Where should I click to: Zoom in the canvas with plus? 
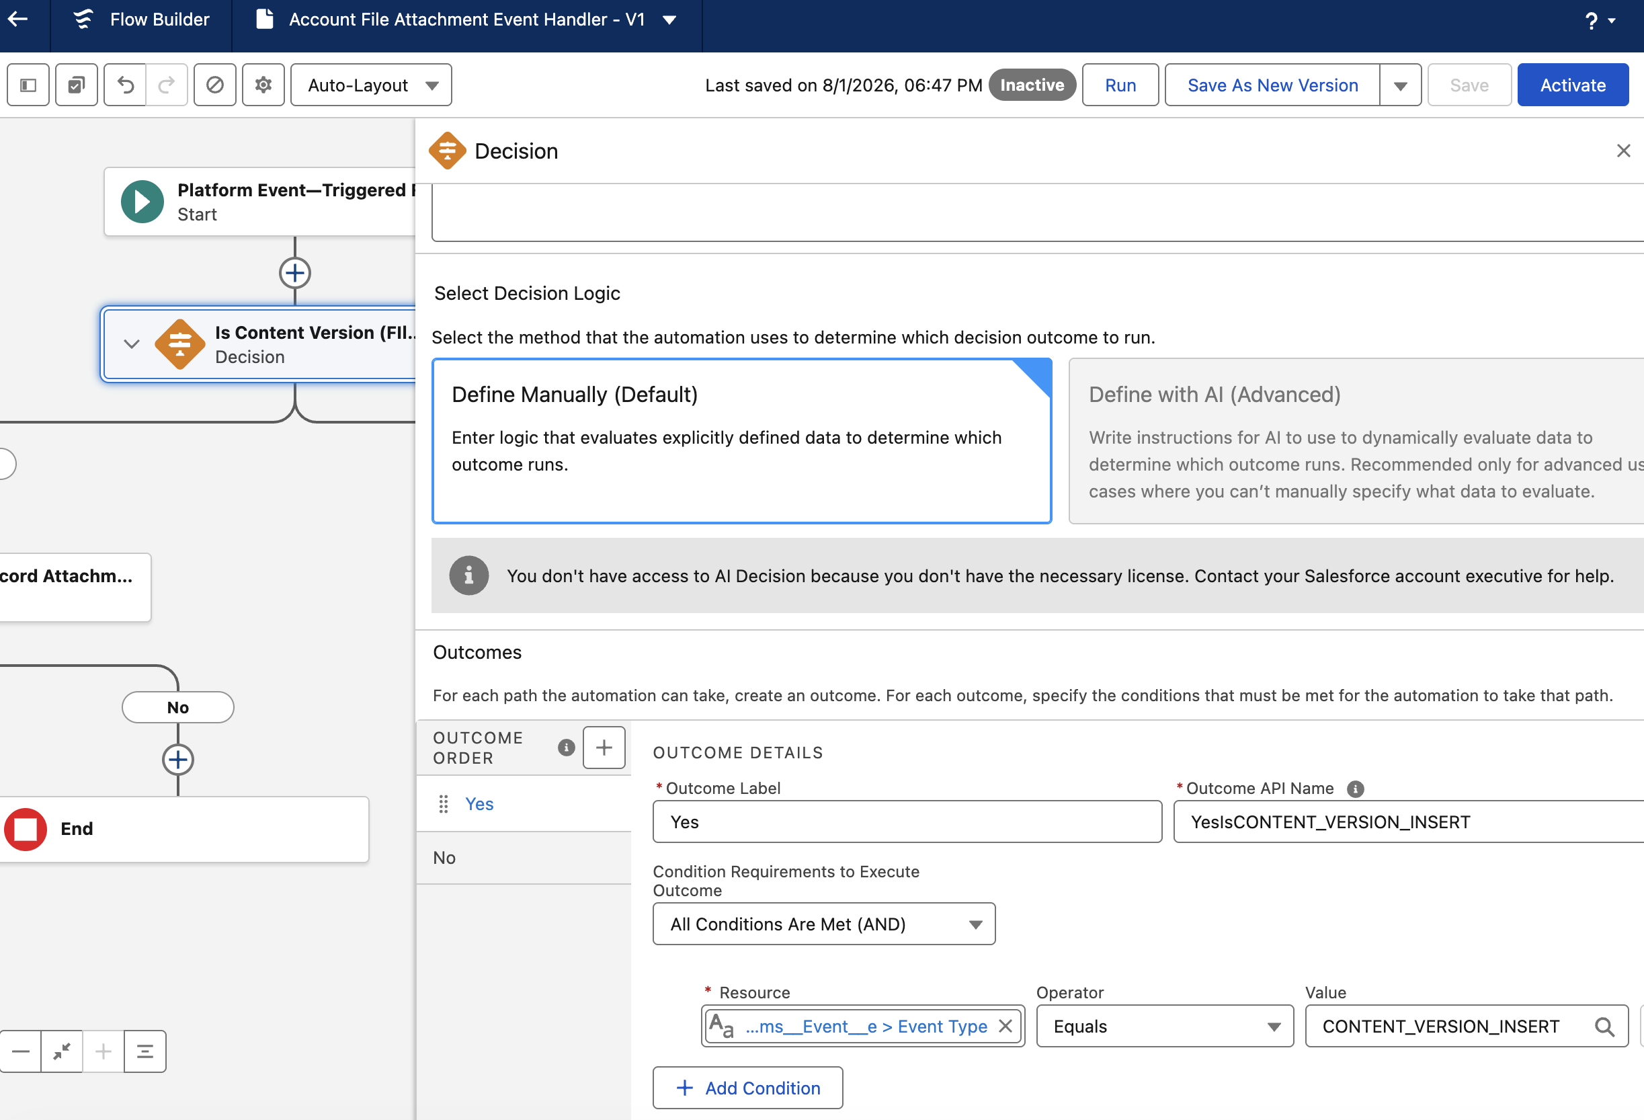104,1051
